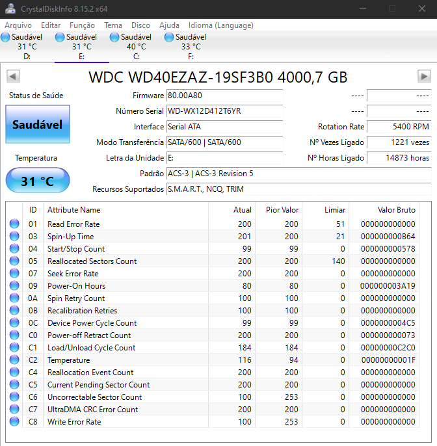Click the Interface field Serial ATA
The image size is (437, 446).
[224, 127]
